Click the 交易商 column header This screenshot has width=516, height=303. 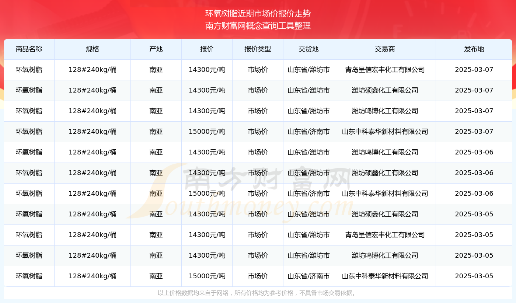tap(385, 49)
